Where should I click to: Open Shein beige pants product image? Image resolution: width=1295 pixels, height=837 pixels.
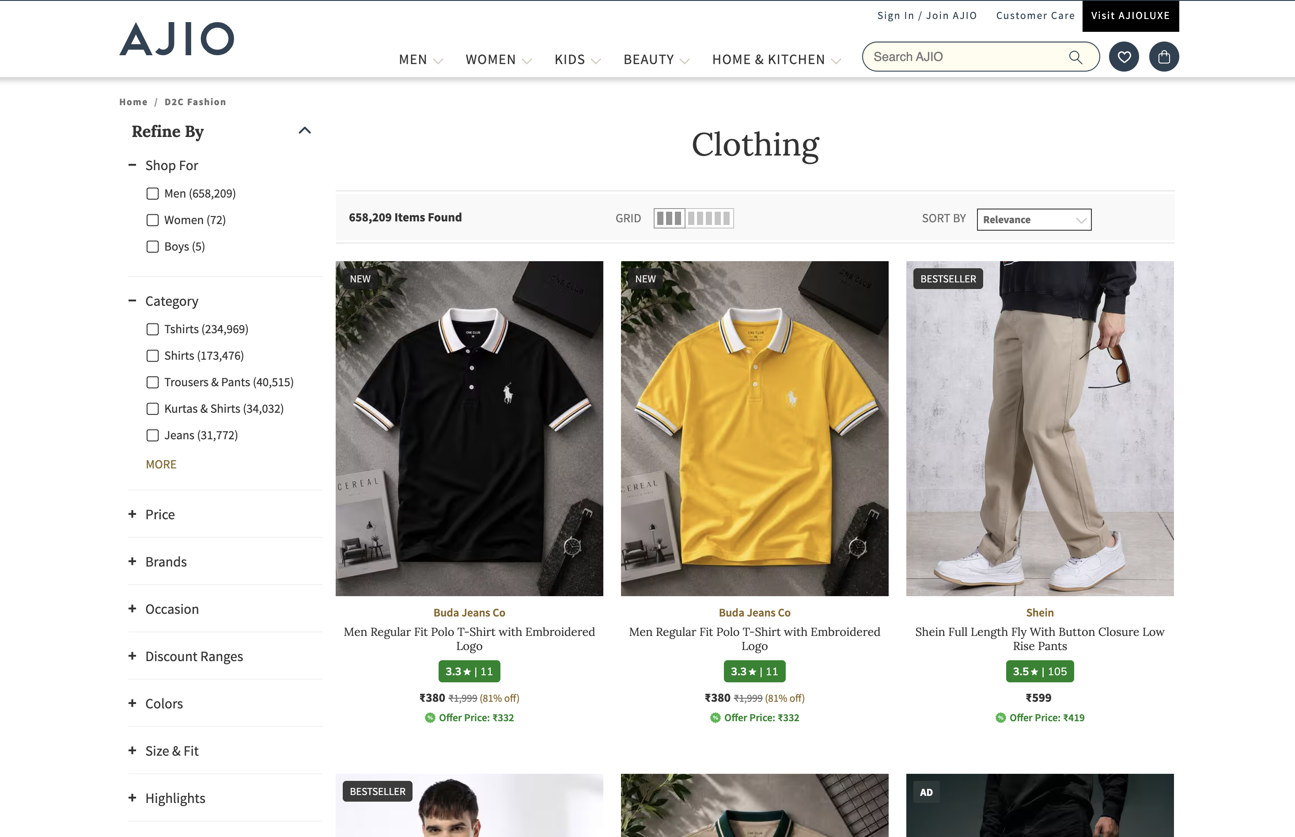click(x=1040, y=428)
